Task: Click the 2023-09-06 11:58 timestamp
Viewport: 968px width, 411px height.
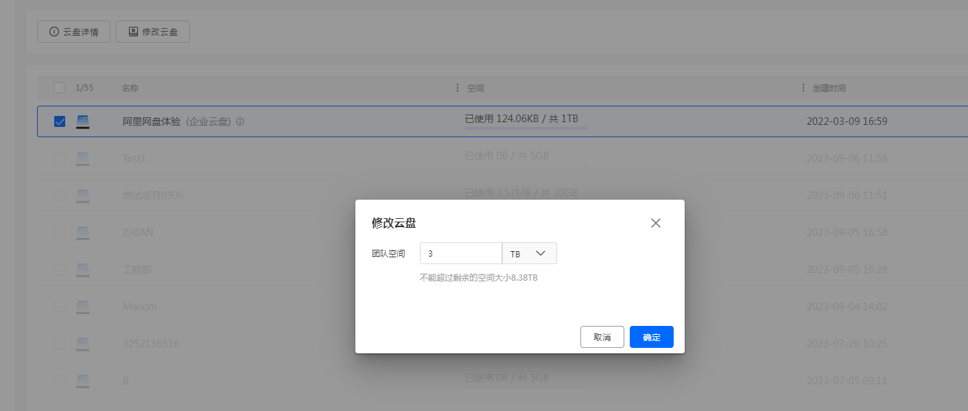Action: [x=847, y=158]
